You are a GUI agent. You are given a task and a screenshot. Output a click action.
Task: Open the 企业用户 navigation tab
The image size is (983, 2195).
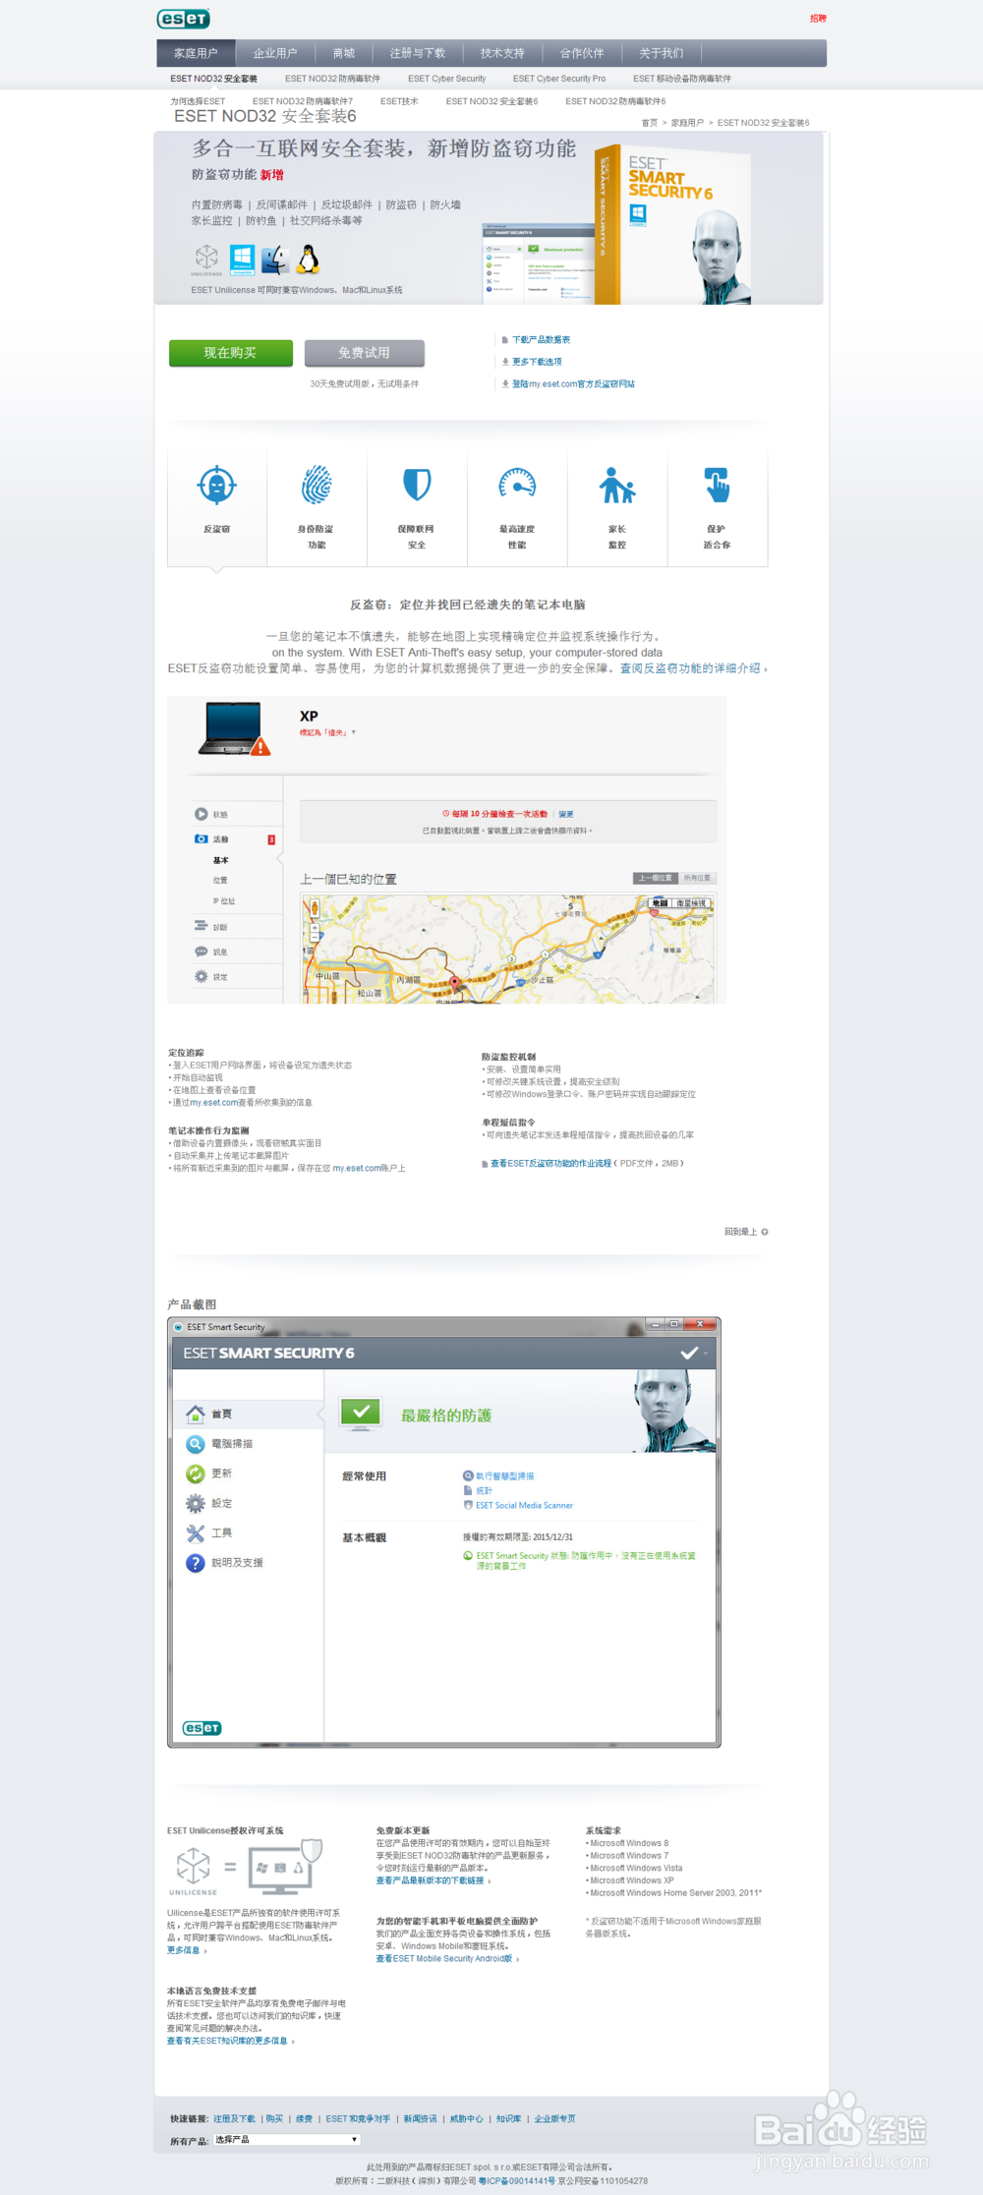point(274,53)
